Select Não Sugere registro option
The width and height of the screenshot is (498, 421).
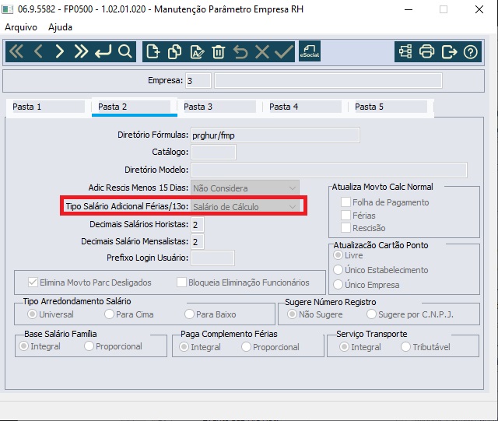(x=292, y=314)
